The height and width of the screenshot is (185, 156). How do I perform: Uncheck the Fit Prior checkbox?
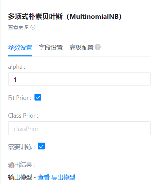pyautogui.click(x=38, y=97)
